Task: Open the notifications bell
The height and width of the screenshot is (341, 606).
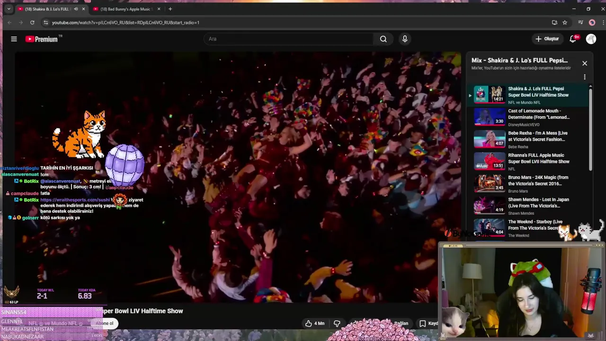Action: 573,39
